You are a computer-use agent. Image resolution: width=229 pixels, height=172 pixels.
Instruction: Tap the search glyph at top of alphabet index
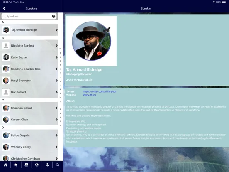pos(60,49)
